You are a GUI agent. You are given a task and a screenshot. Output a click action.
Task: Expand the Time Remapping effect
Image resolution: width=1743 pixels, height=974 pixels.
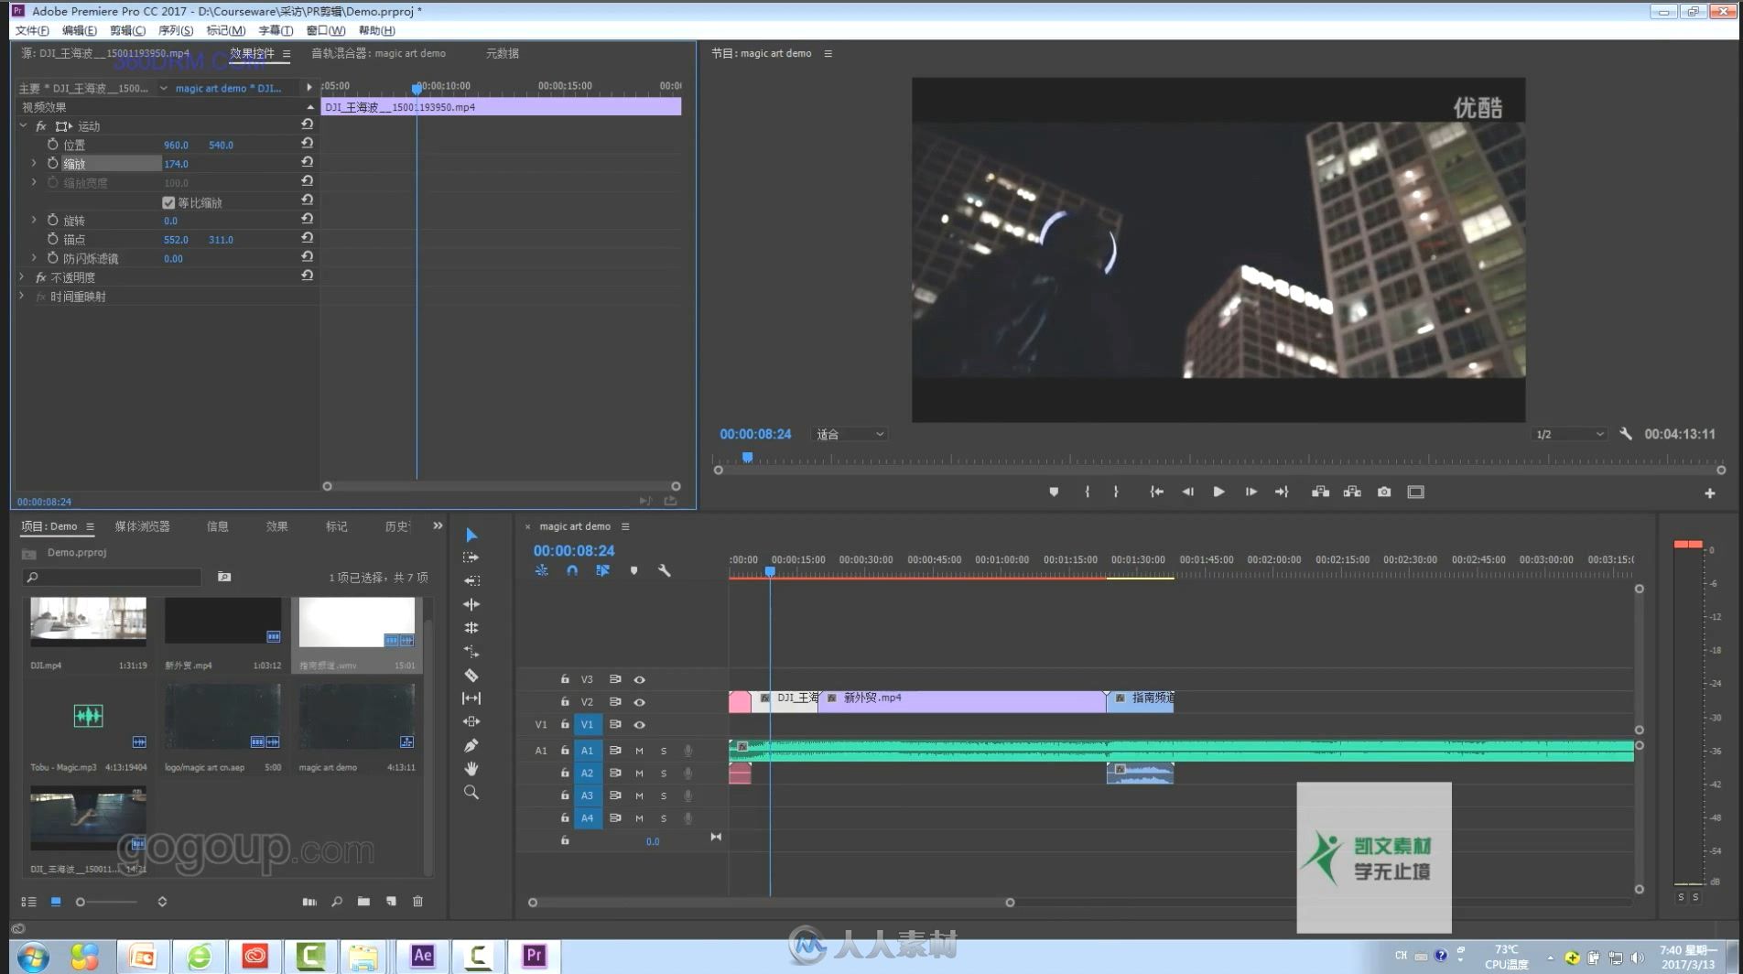point(22,297)
